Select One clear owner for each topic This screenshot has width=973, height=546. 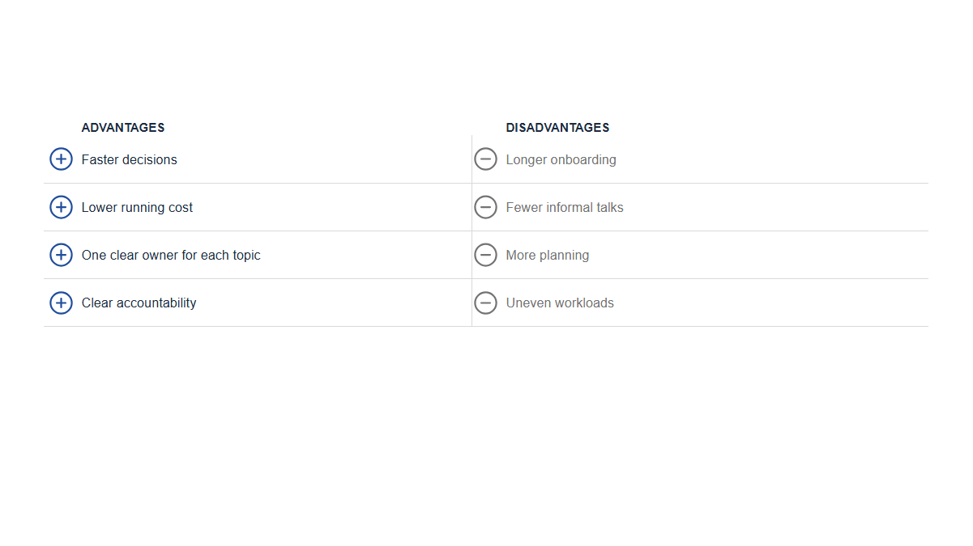click(x=171, y=256)
